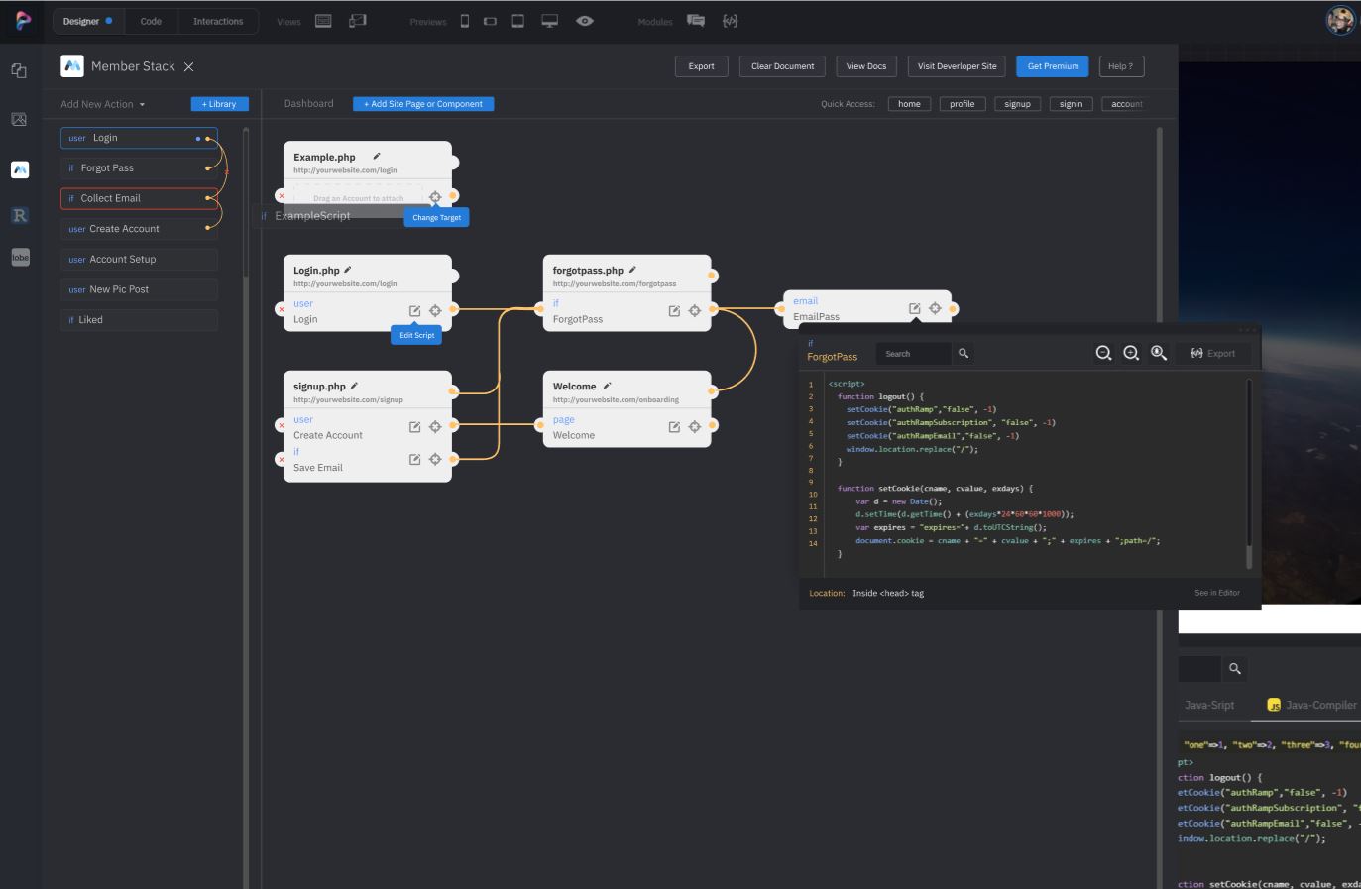The image size is (1361, 889).
Task: Remove Login action with red X
Action: pyautogui.click(x=282, y=310)
